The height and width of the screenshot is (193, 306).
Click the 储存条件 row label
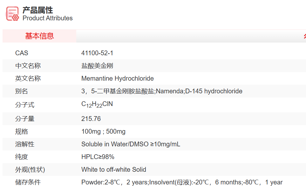coord(28,182)
